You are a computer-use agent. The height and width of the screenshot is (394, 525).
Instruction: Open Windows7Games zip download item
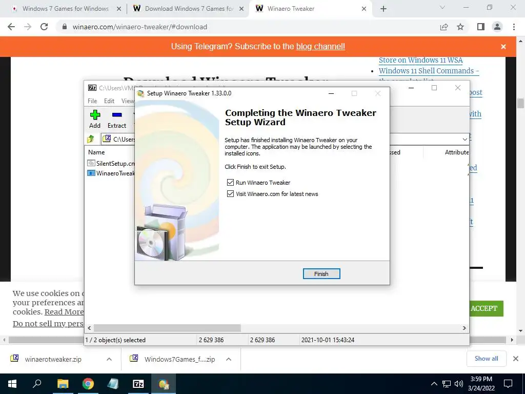[x=179, y=359]
